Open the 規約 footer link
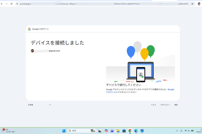Image resolution: width=202 pixels, height=134 pixels. 176,105
